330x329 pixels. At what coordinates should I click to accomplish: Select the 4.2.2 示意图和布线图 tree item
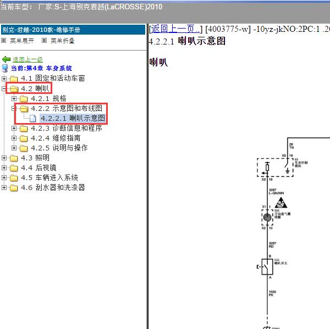(67, 108)
